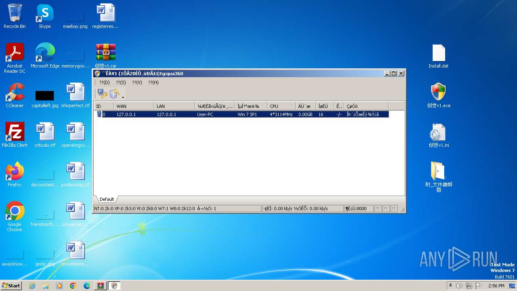The width and height of the screenshot is (517, 291).
Task: Click the window title bar shield icon
Action: (97, 74)
